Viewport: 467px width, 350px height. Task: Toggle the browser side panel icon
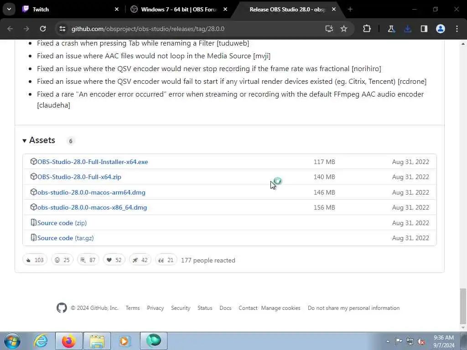[x=424, y=29]
